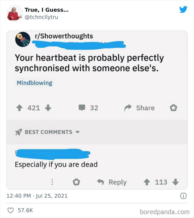Downvote the Showerthoughts post
Screen dimensions: 194x218
48,108
